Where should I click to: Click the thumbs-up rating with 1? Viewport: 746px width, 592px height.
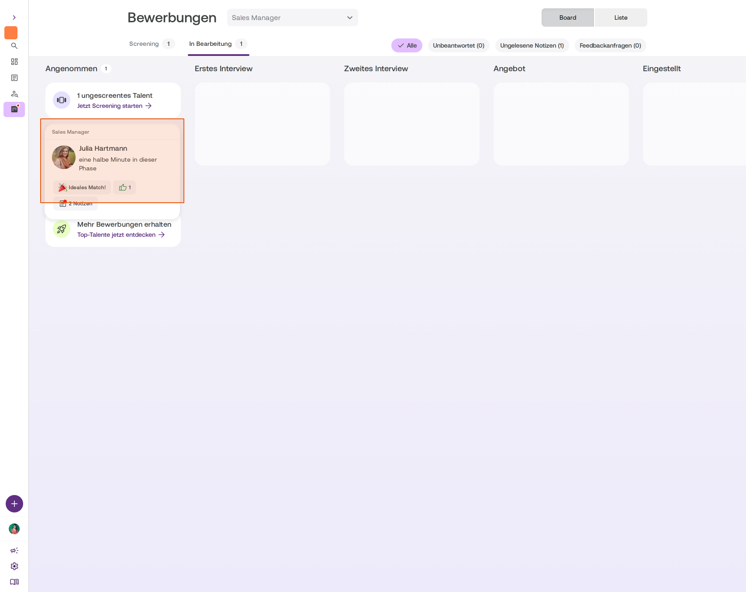124,187
